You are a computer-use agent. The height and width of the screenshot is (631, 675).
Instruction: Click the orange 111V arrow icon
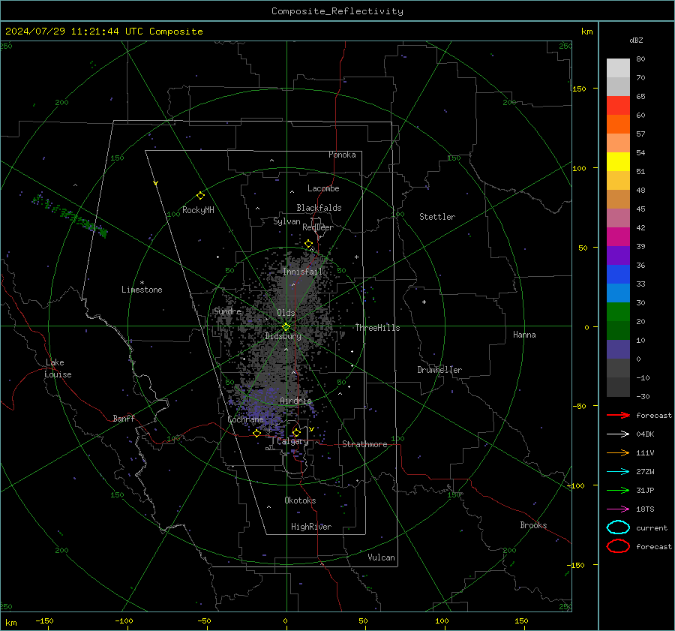pyautogui.click(x=618, y=452)
